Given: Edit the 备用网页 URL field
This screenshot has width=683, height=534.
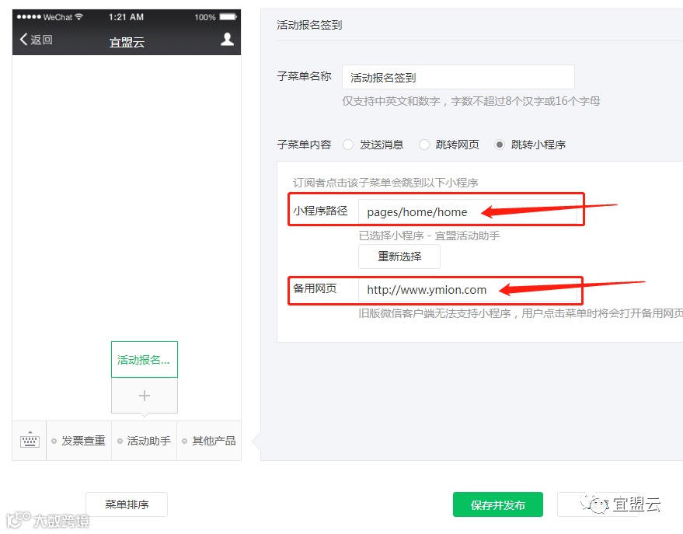Looking at the screenshot, I should coord(468,289).
